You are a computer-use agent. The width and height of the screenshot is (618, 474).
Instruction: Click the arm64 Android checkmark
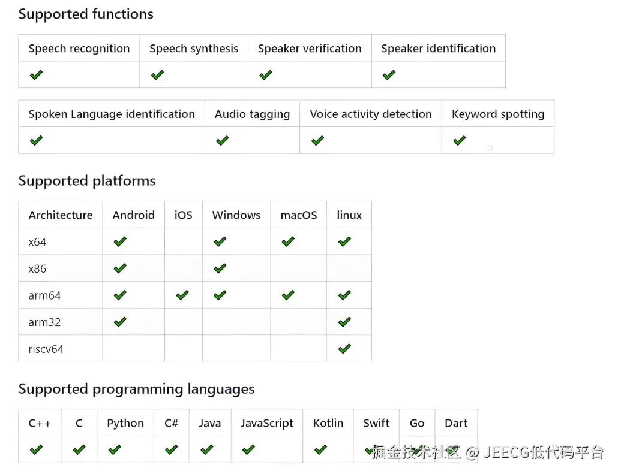[x=120, y=295]
